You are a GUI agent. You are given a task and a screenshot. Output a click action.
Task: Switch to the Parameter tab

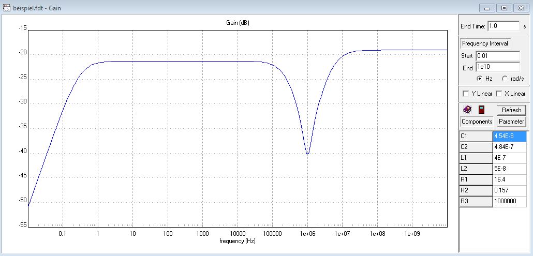511,122
